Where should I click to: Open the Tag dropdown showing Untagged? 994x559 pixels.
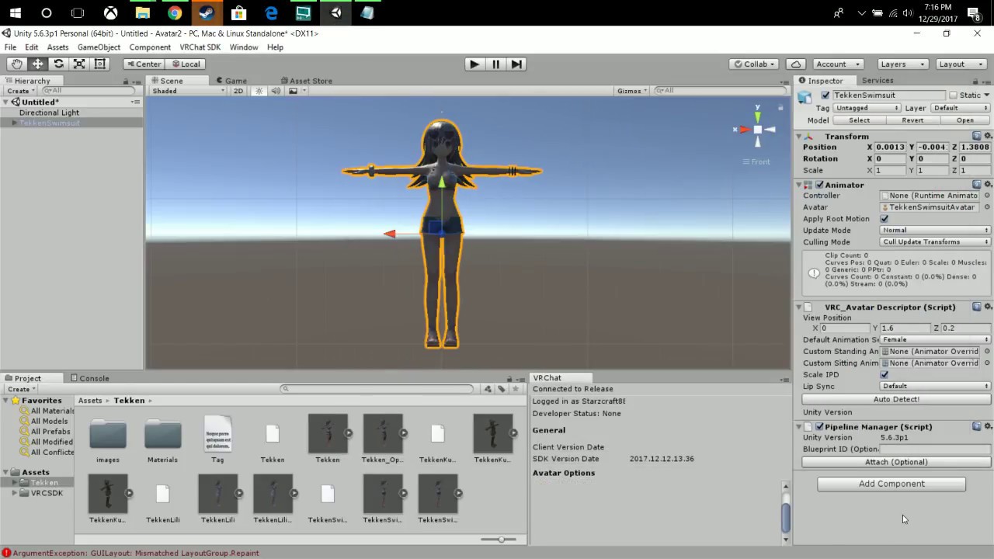867,108
